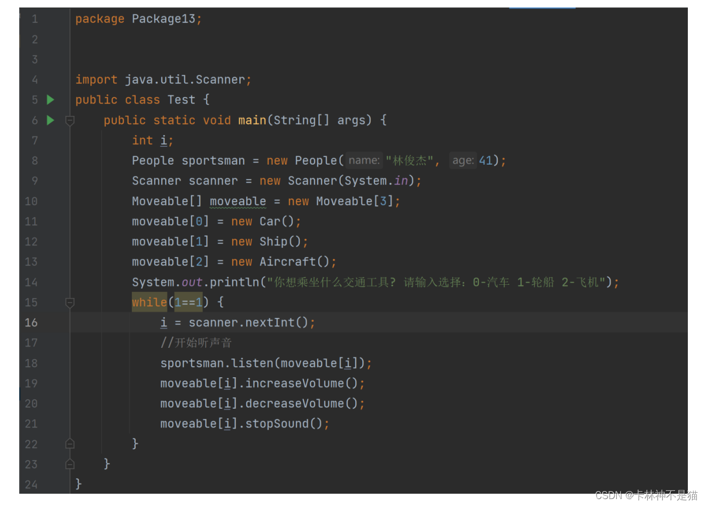Click the 1==1 loop condition
The height and width of the screenshot is (506, 706).
tap(189, 302)
